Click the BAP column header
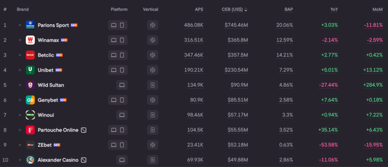This screenshot has height=167, width=388. [x=288, y=9]
